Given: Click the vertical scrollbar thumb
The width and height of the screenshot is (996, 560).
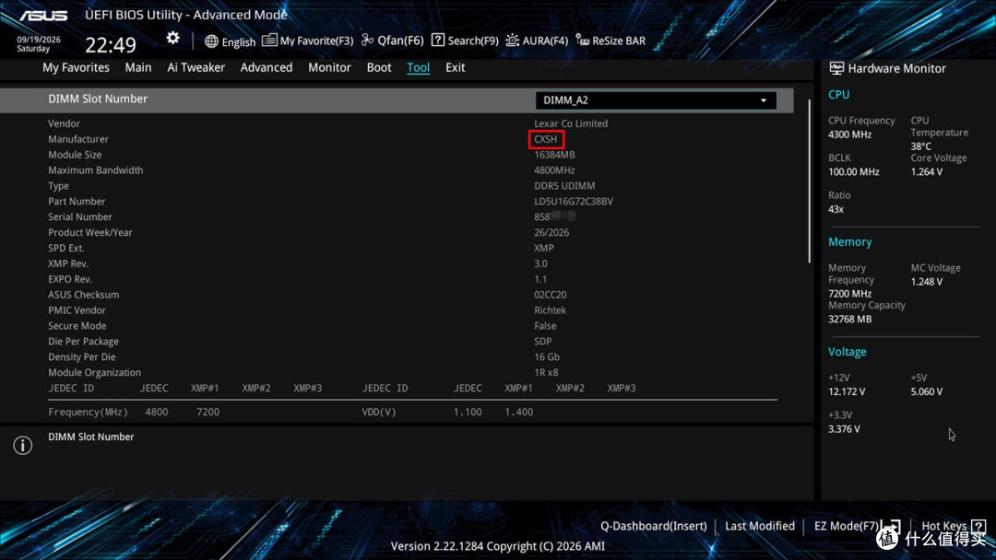Looking at the screenshot, I should [810, 181].
